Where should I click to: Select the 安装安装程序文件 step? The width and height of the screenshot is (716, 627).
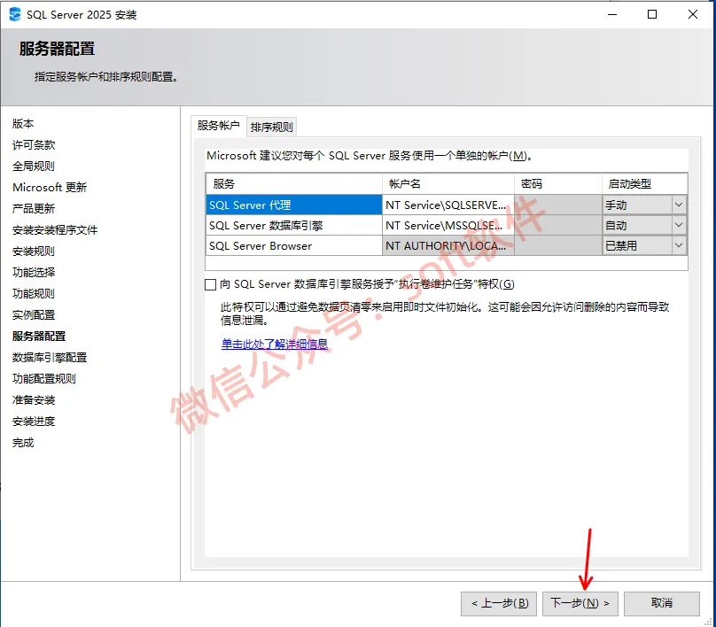click(x=55, y=230)
